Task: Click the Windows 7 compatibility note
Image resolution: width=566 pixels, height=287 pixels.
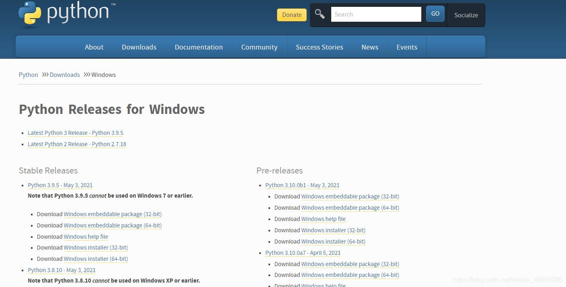Action: [110, 196]
